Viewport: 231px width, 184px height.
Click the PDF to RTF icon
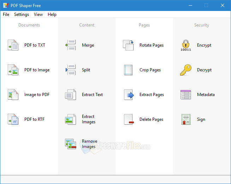[13, 119]
